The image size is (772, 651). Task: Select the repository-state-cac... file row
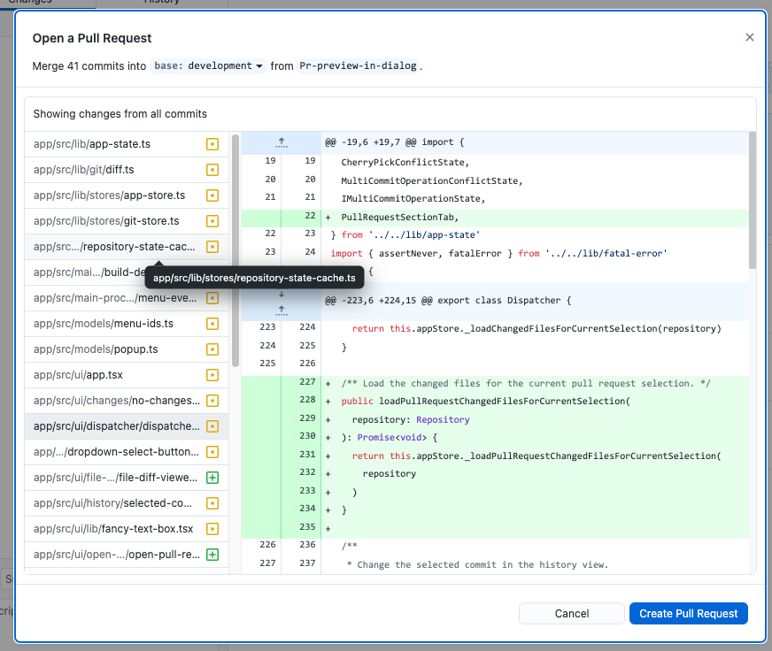tap(127, 247)
